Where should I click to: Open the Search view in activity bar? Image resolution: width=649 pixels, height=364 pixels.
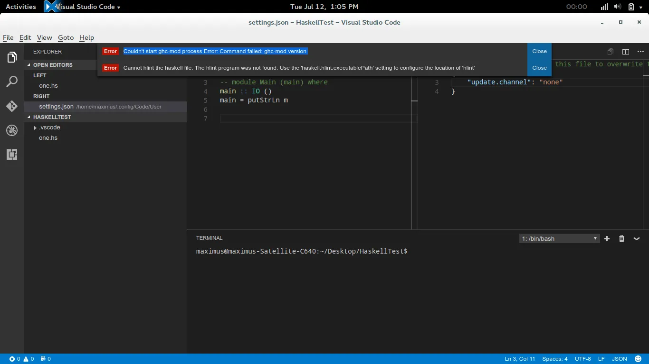coord(12,82)
